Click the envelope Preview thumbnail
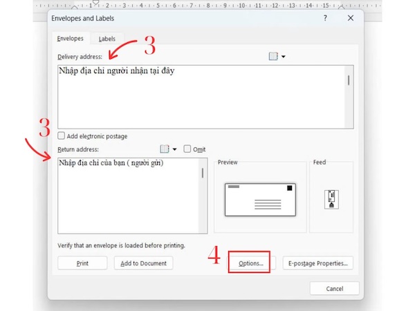 point(260,200)
